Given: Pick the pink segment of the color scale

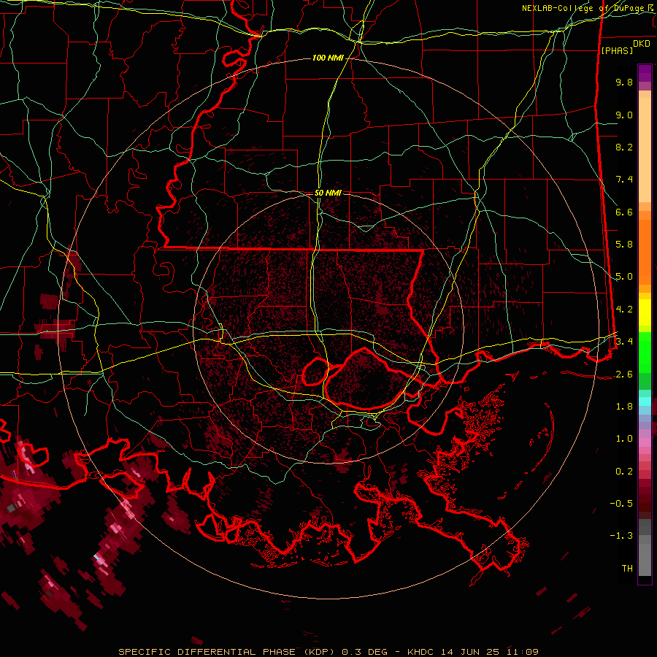Looking at the screenshot, I should coord(645,442).
